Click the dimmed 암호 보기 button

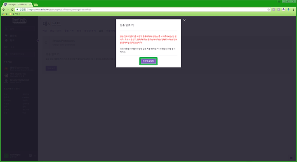pyautogui.click(x=51, y=68)
